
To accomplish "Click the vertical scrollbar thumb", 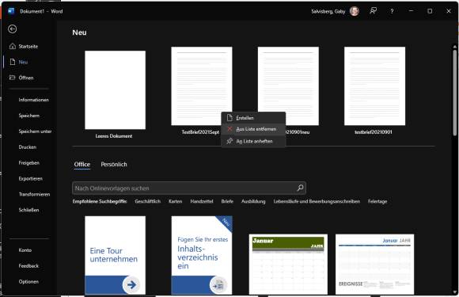I will click(x=454, y=93).
